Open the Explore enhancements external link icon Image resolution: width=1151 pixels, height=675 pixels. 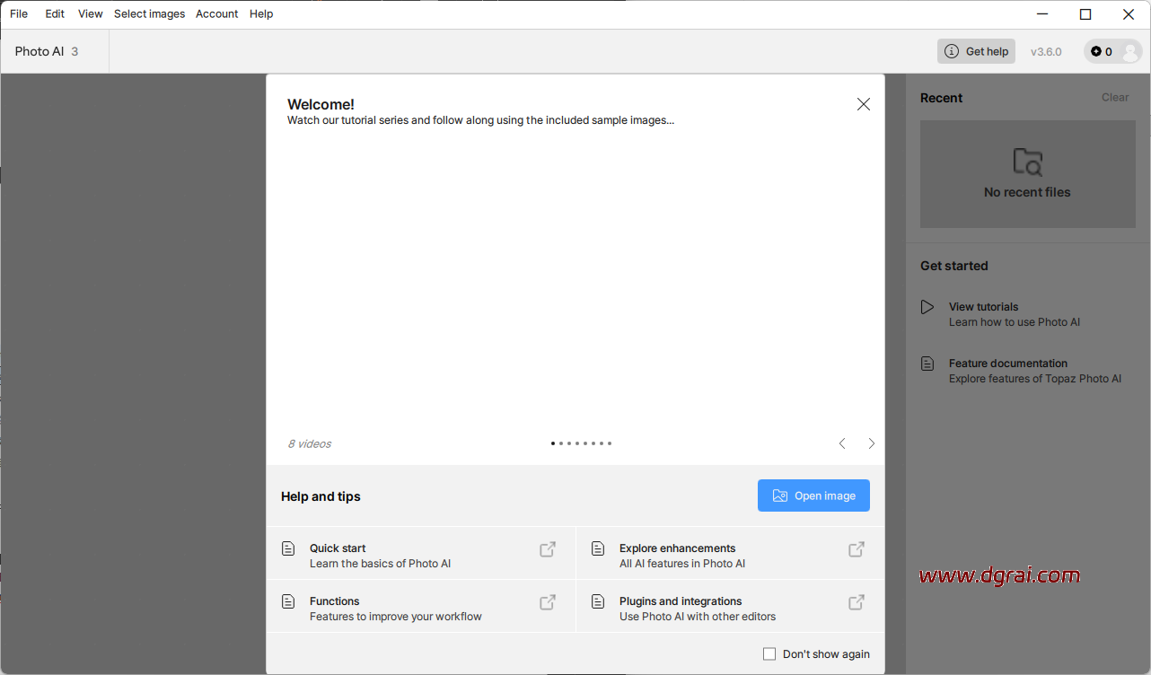pos(857,549)
